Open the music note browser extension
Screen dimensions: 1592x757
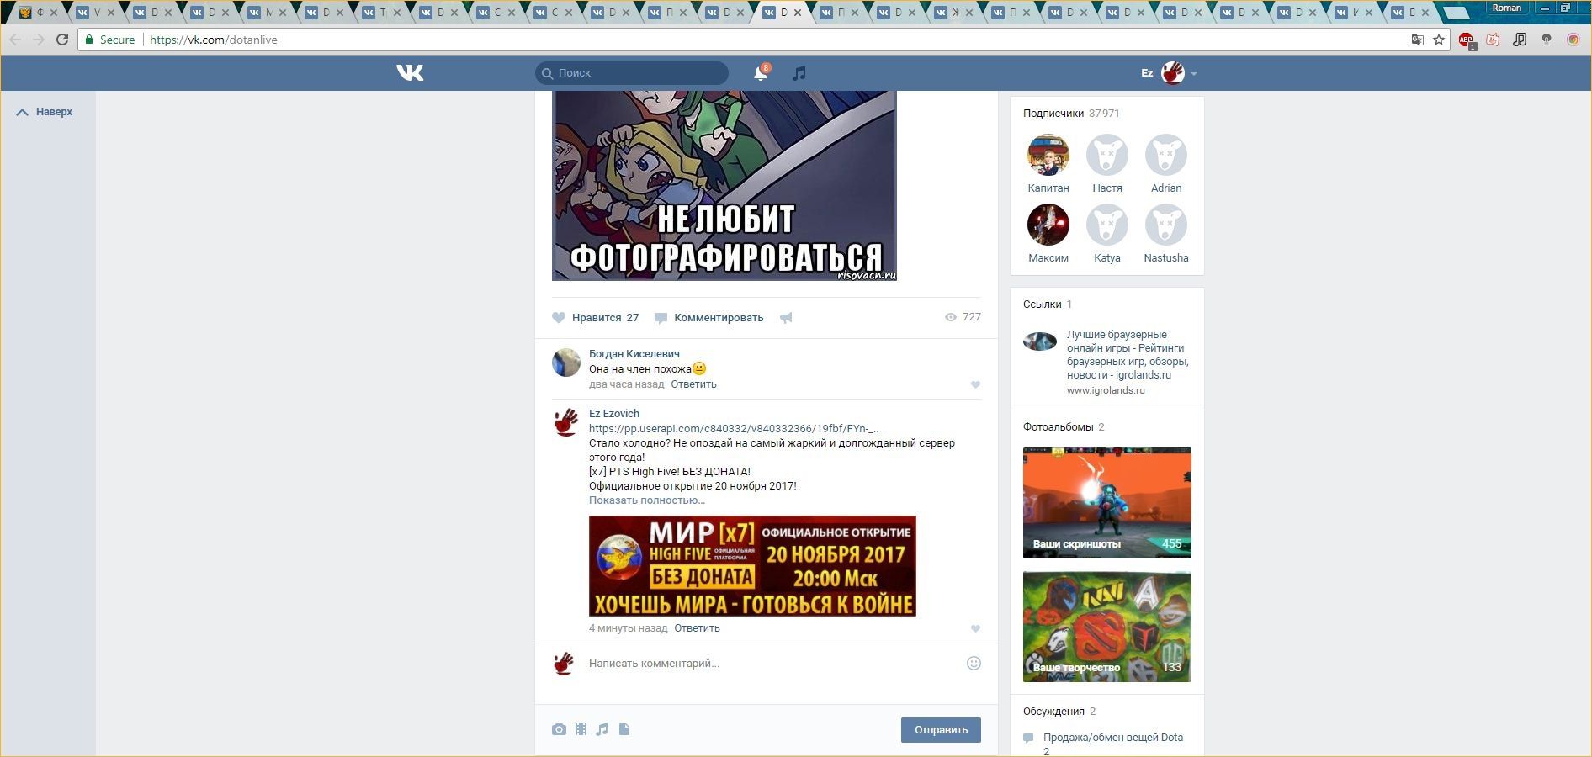point(1520,40)
